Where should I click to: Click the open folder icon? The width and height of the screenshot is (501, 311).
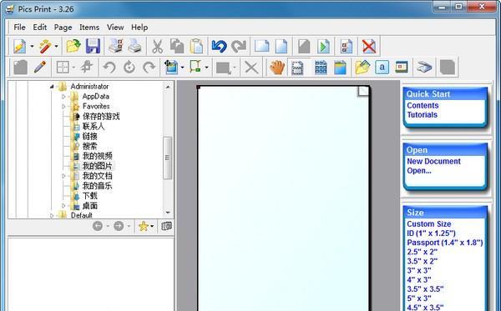(x=73, y=47)
